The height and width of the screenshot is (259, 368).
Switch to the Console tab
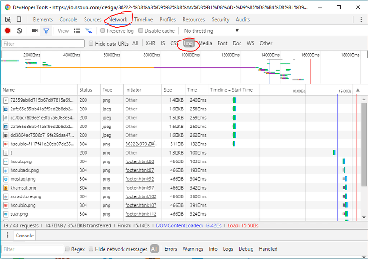[68, 19]
